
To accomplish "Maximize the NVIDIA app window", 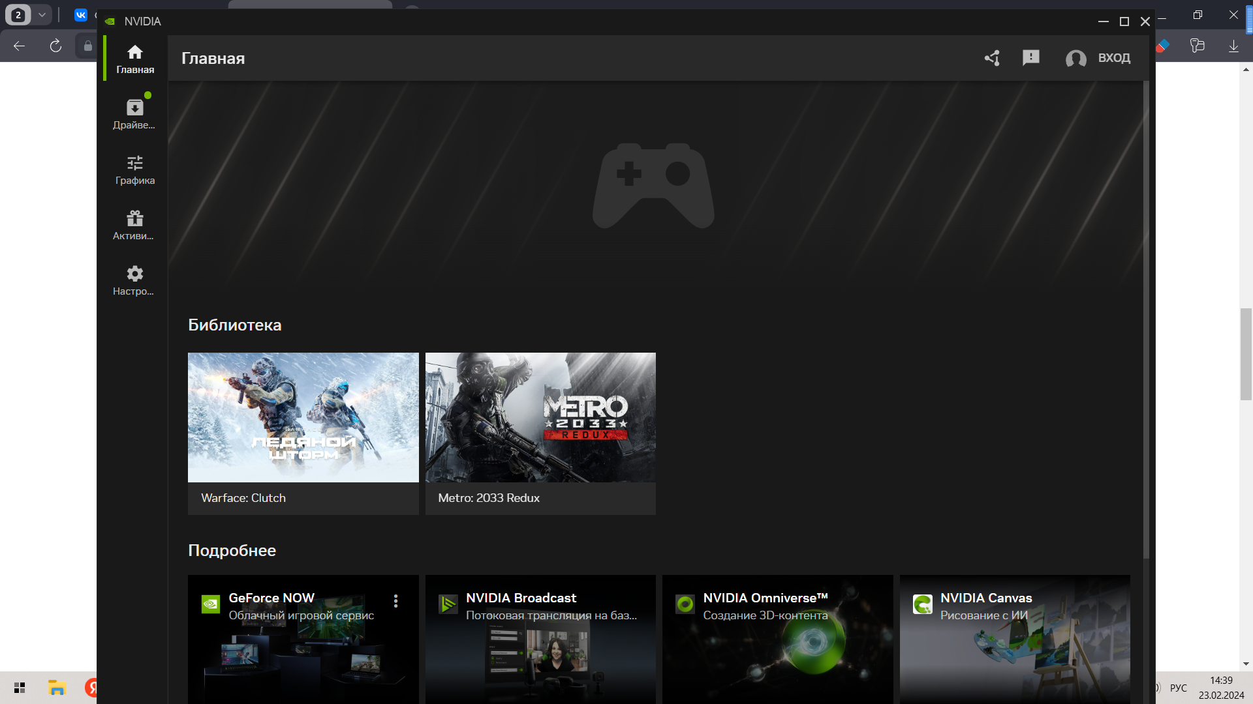I will point(1124,22).
